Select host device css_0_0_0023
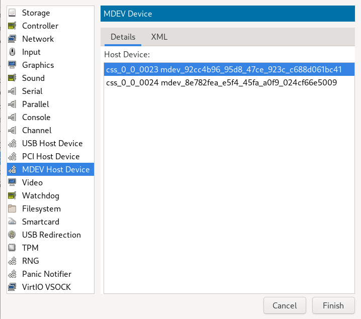The height and width of the screenshot is (319, 361). click(229, 69)
